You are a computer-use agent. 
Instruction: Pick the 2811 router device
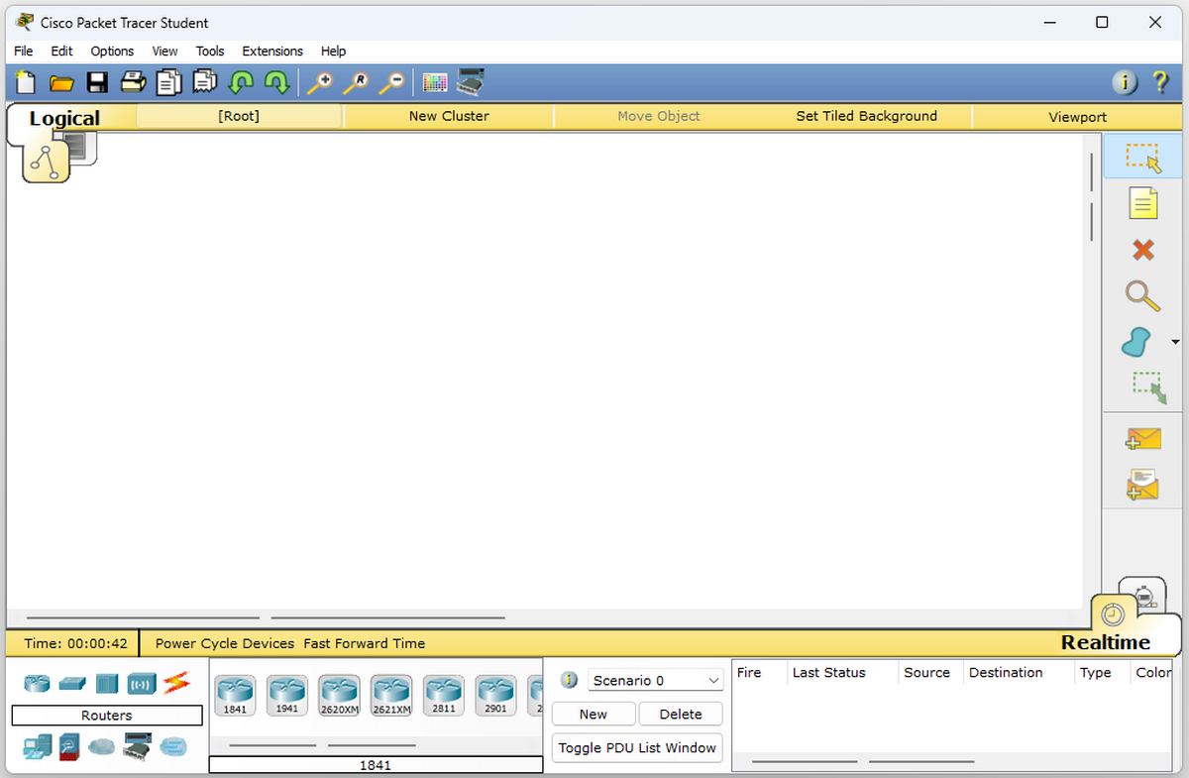pyautogui.click(x=444, y=695)
